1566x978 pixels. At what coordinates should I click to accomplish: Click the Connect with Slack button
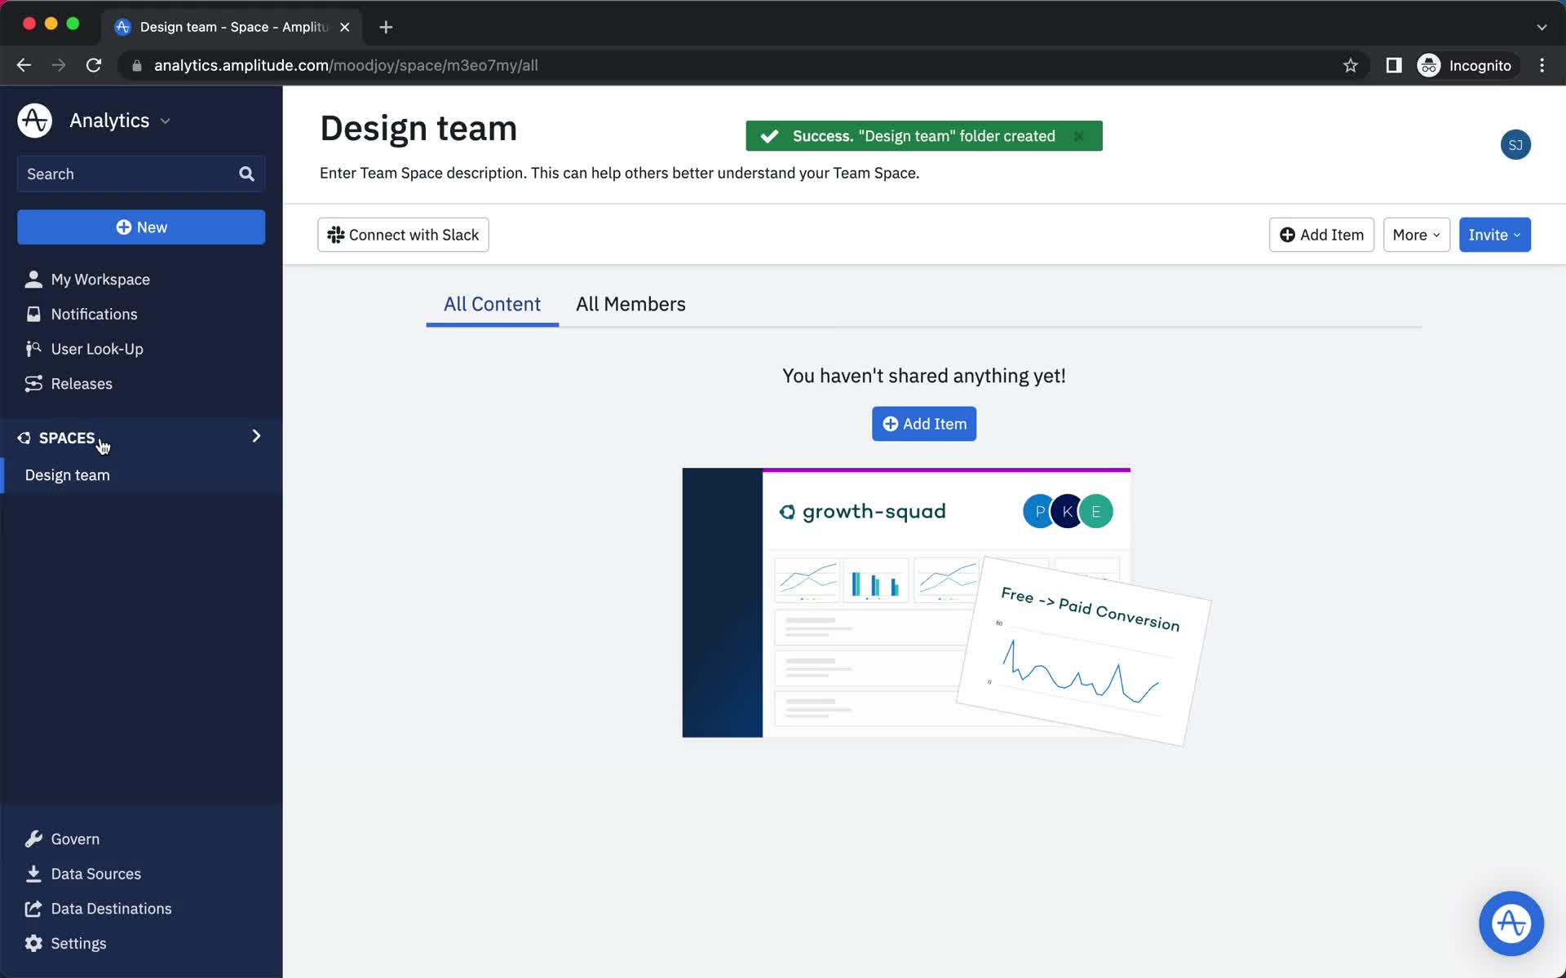click(x=402, y=235)
